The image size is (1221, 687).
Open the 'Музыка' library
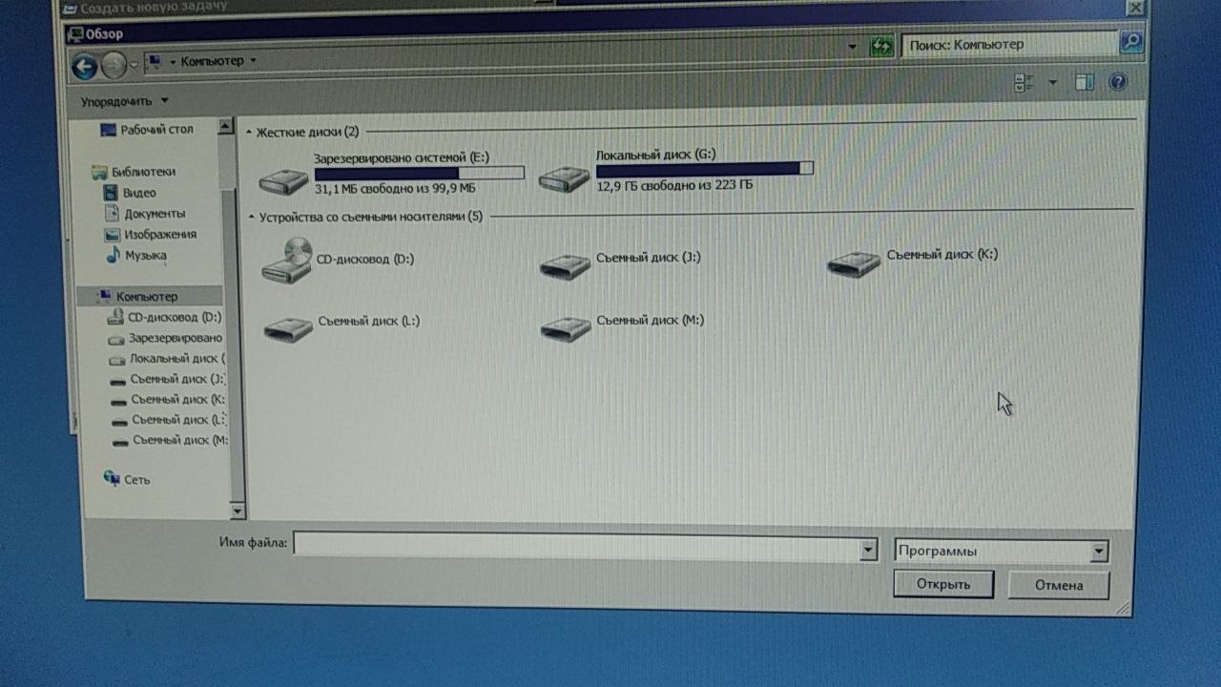pos(135,256)
